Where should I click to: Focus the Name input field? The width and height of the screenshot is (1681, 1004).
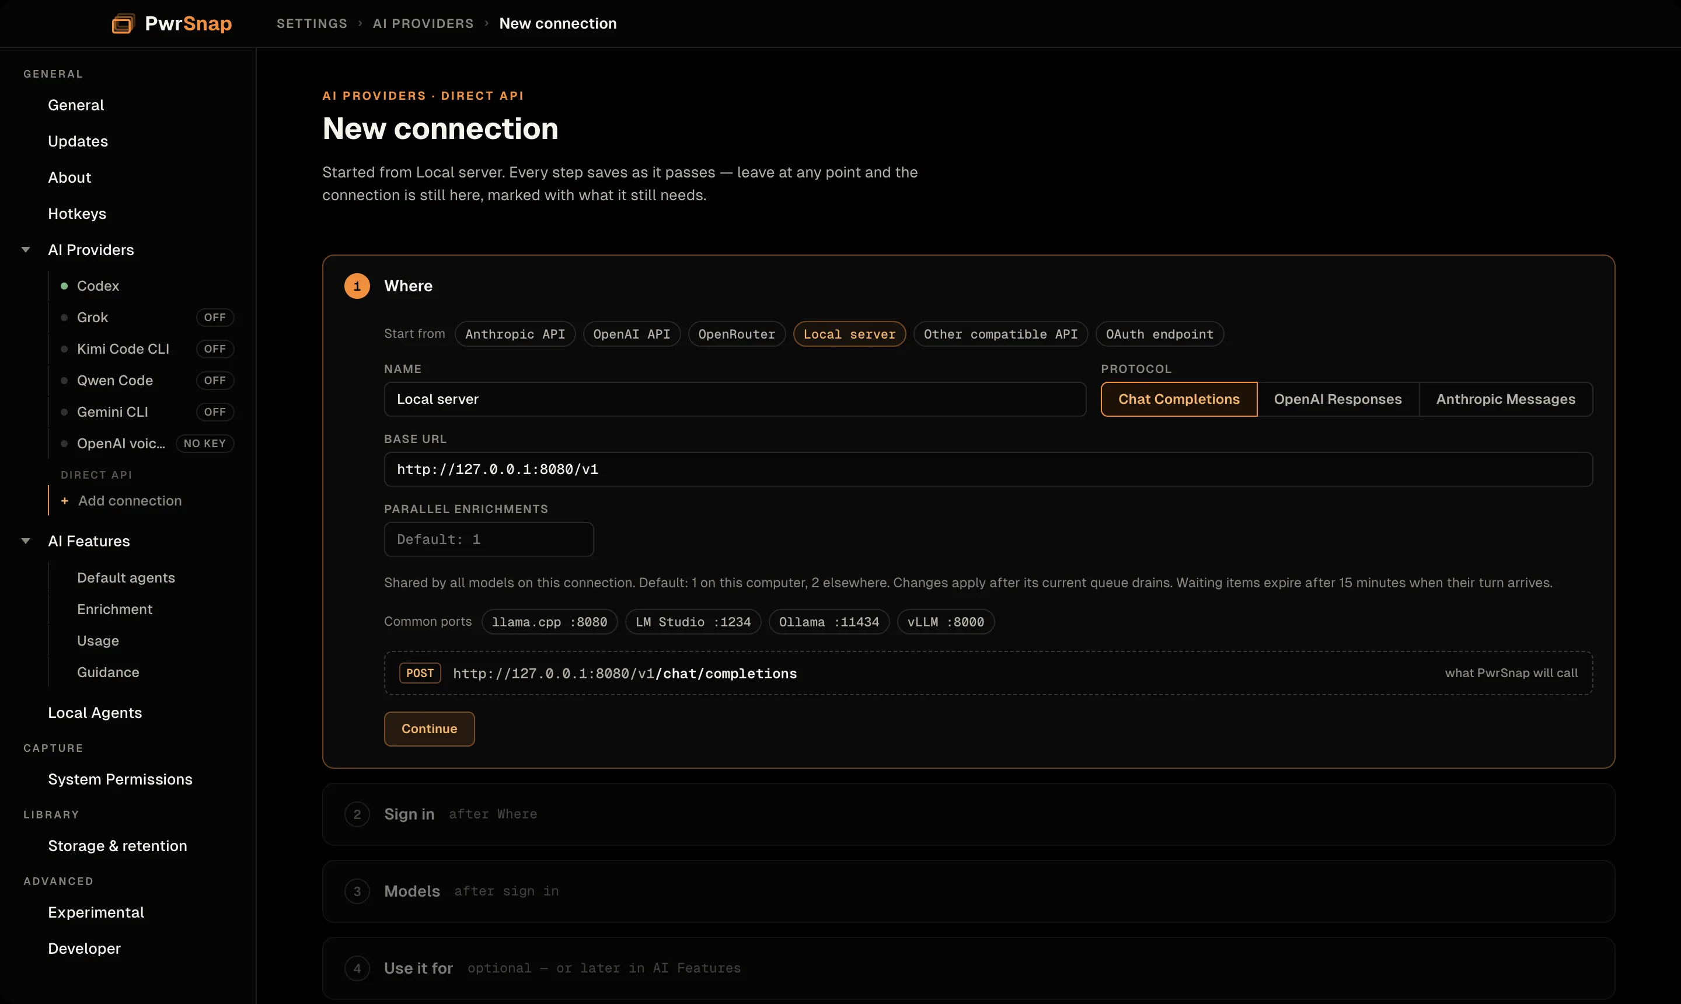735,399
